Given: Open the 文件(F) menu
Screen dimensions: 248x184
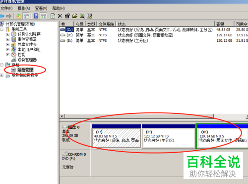Looking at the screenshot, I should tap(6, 8).
